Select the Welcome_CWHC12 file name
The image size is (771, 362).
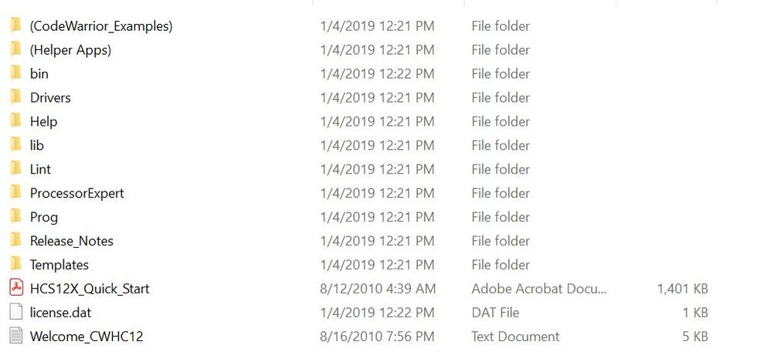pyautogui.click(x=87, y=337)
